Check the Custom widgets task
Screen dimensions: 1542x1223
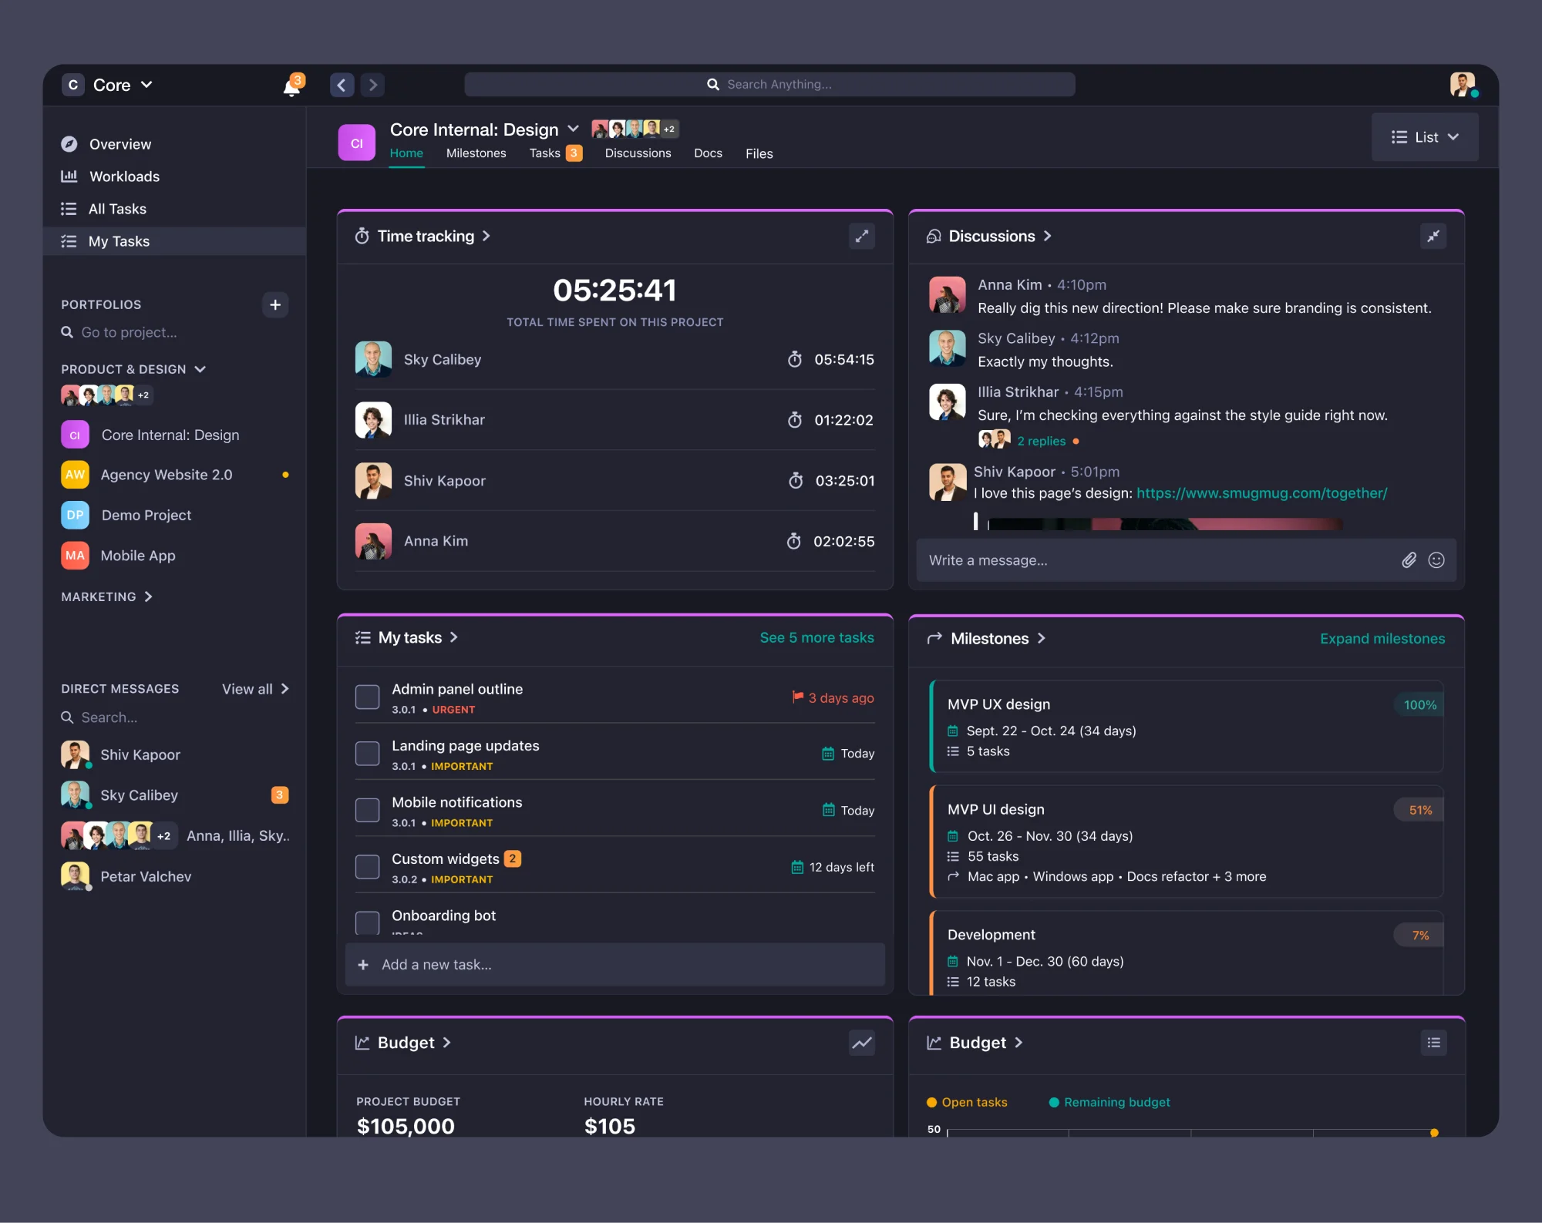pos(367,867)
